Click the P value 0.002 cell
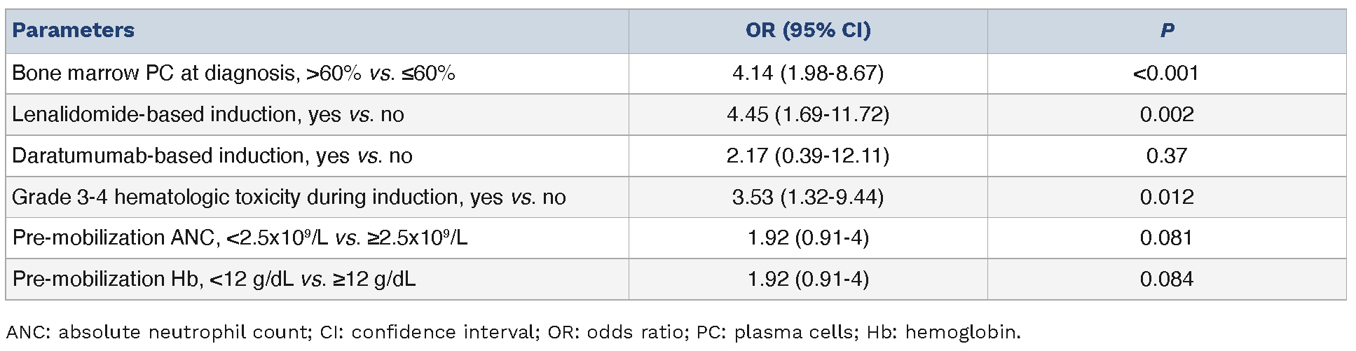Screen dimensions: 1356x351 click(1166, 115)
